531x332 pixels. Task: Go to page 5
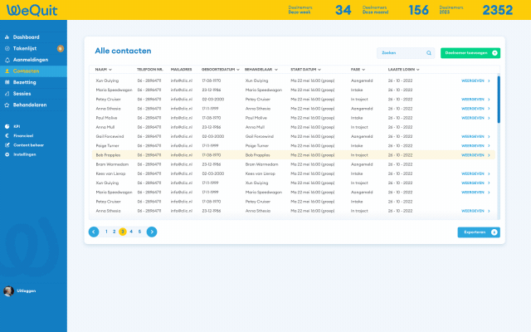pos(139,232)
